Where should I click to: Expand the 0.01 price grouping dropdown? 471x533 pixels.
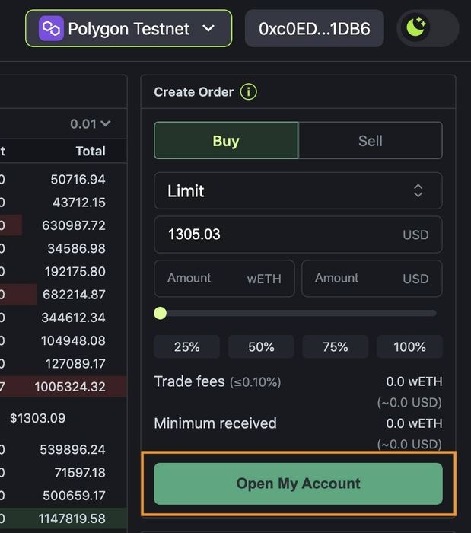[x=91, y=123]
